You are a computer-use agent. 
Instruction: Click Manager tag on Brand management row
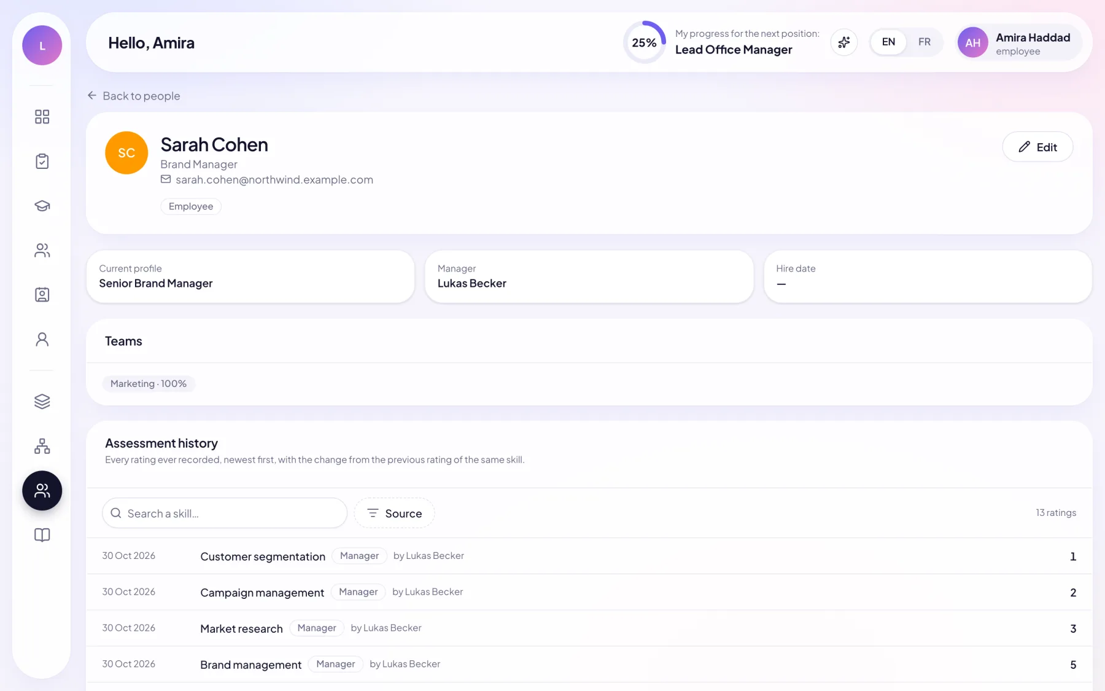(336, 665)
